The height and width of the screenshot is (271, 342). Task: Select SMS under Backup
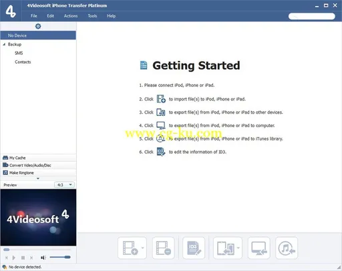pyautogui.click(x=19, y=53)
